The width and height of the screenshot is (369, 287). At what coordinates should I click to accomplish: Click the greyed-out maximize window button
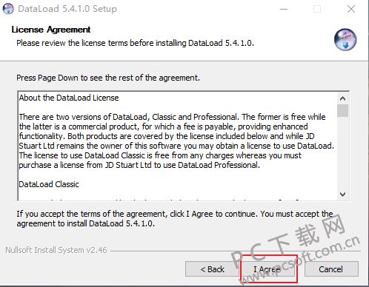pos(317,9)
